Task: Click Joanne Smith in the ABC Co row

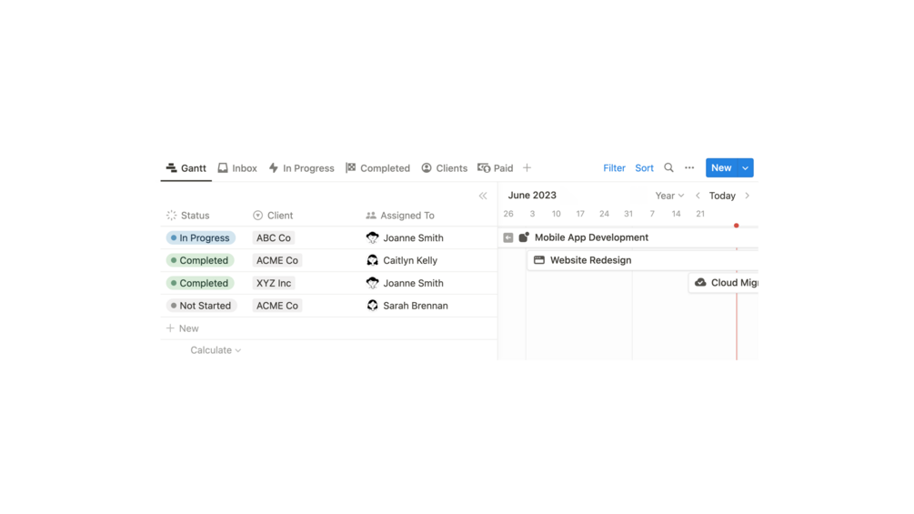Action: click(x=405, y=237)
